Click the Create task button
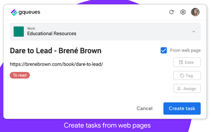 pyautogui.click(x=182, y=109)
